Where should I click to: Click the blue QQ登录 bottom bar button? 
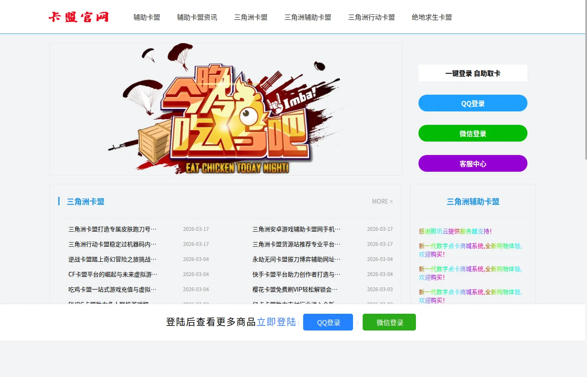coord(328,322)
